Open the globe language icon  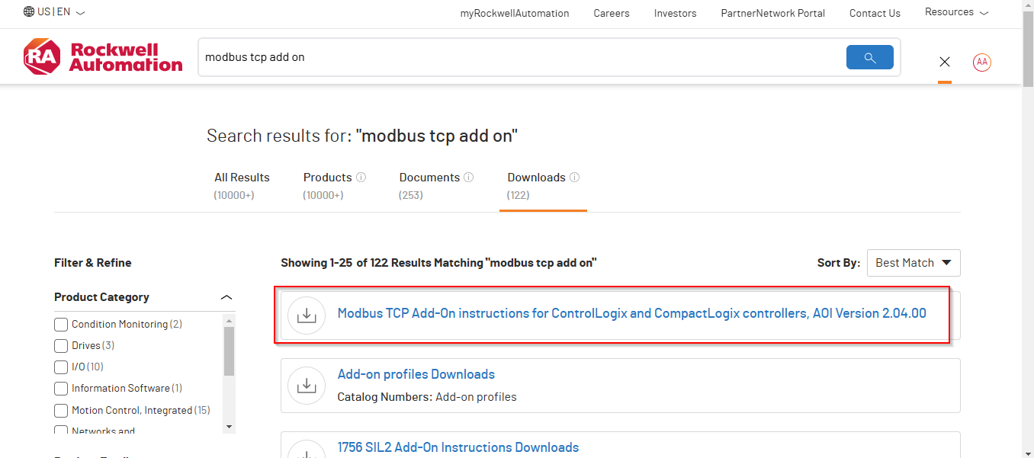[x=28, y=11]
